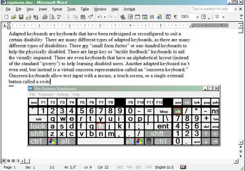Open the Select Browse Object button

[241, 151]
